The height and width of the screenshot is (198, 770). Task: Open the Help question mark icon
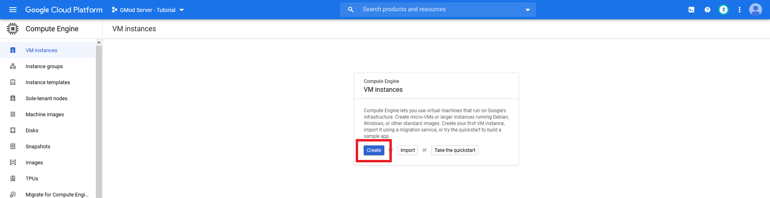click(707, 10)
